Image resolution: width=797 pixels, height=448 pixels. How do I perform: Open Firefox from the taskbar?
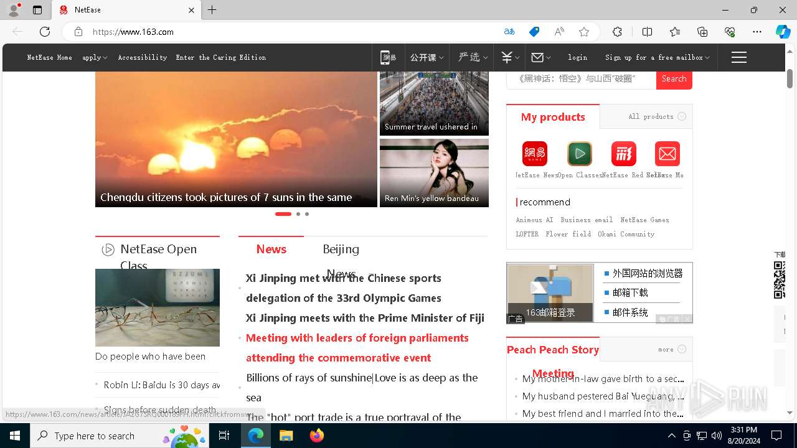317,436
